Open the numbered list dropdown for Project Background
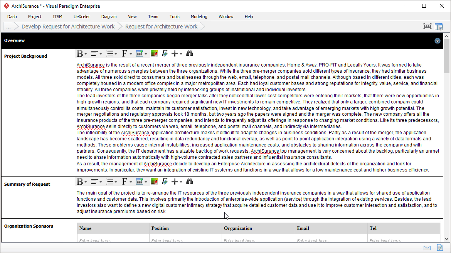Screen dimensions: 451x253 pos(116,54)
